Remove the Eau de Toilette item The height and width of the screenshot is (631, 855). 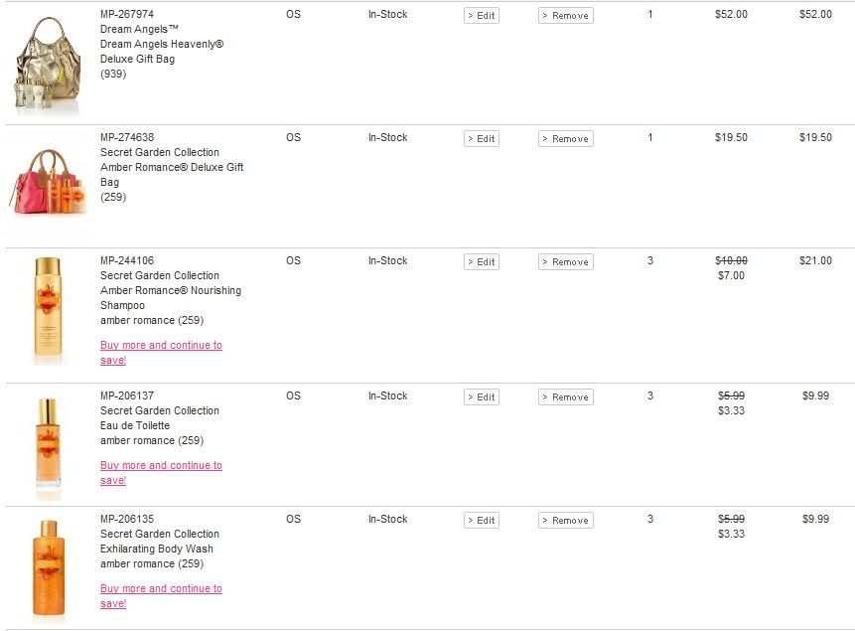[565, 397]
